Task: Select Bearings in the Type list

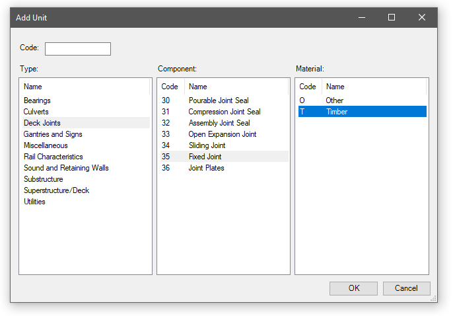Action: point(36,100)
